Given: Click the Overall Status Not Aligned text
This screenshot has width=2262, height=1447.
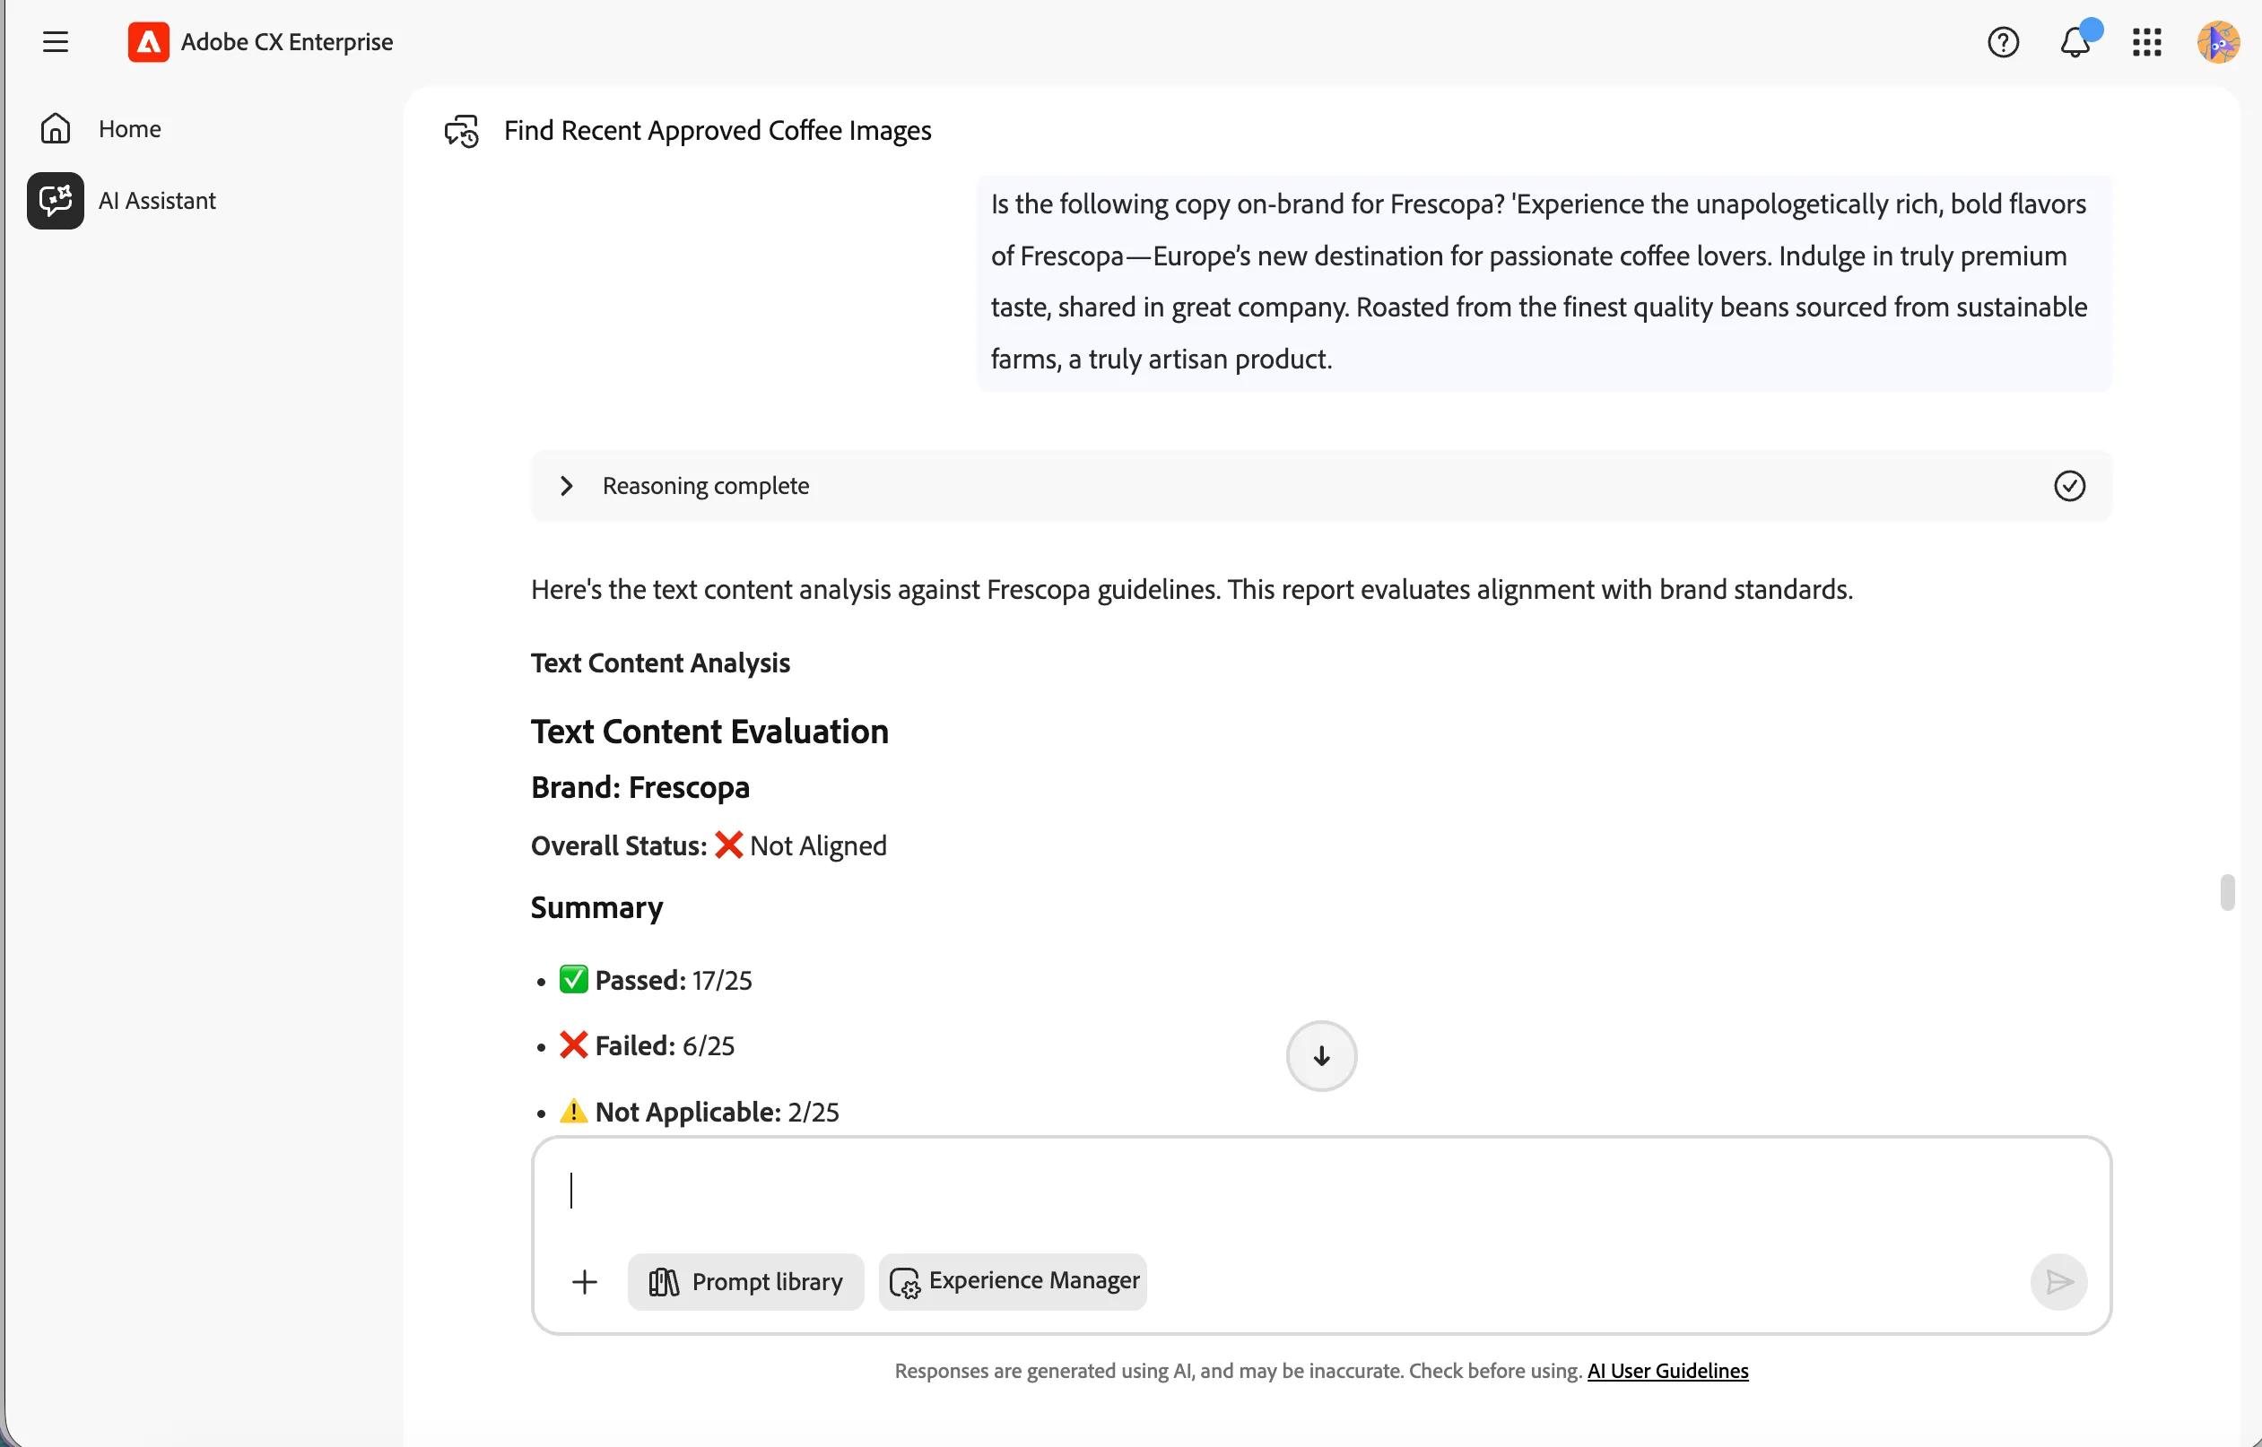Looking at the screenshot, I should (x=709, y=845).
